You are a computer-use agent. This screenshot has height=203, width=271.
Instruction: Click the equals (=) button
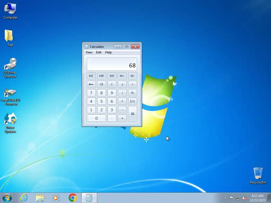point(133,114)
